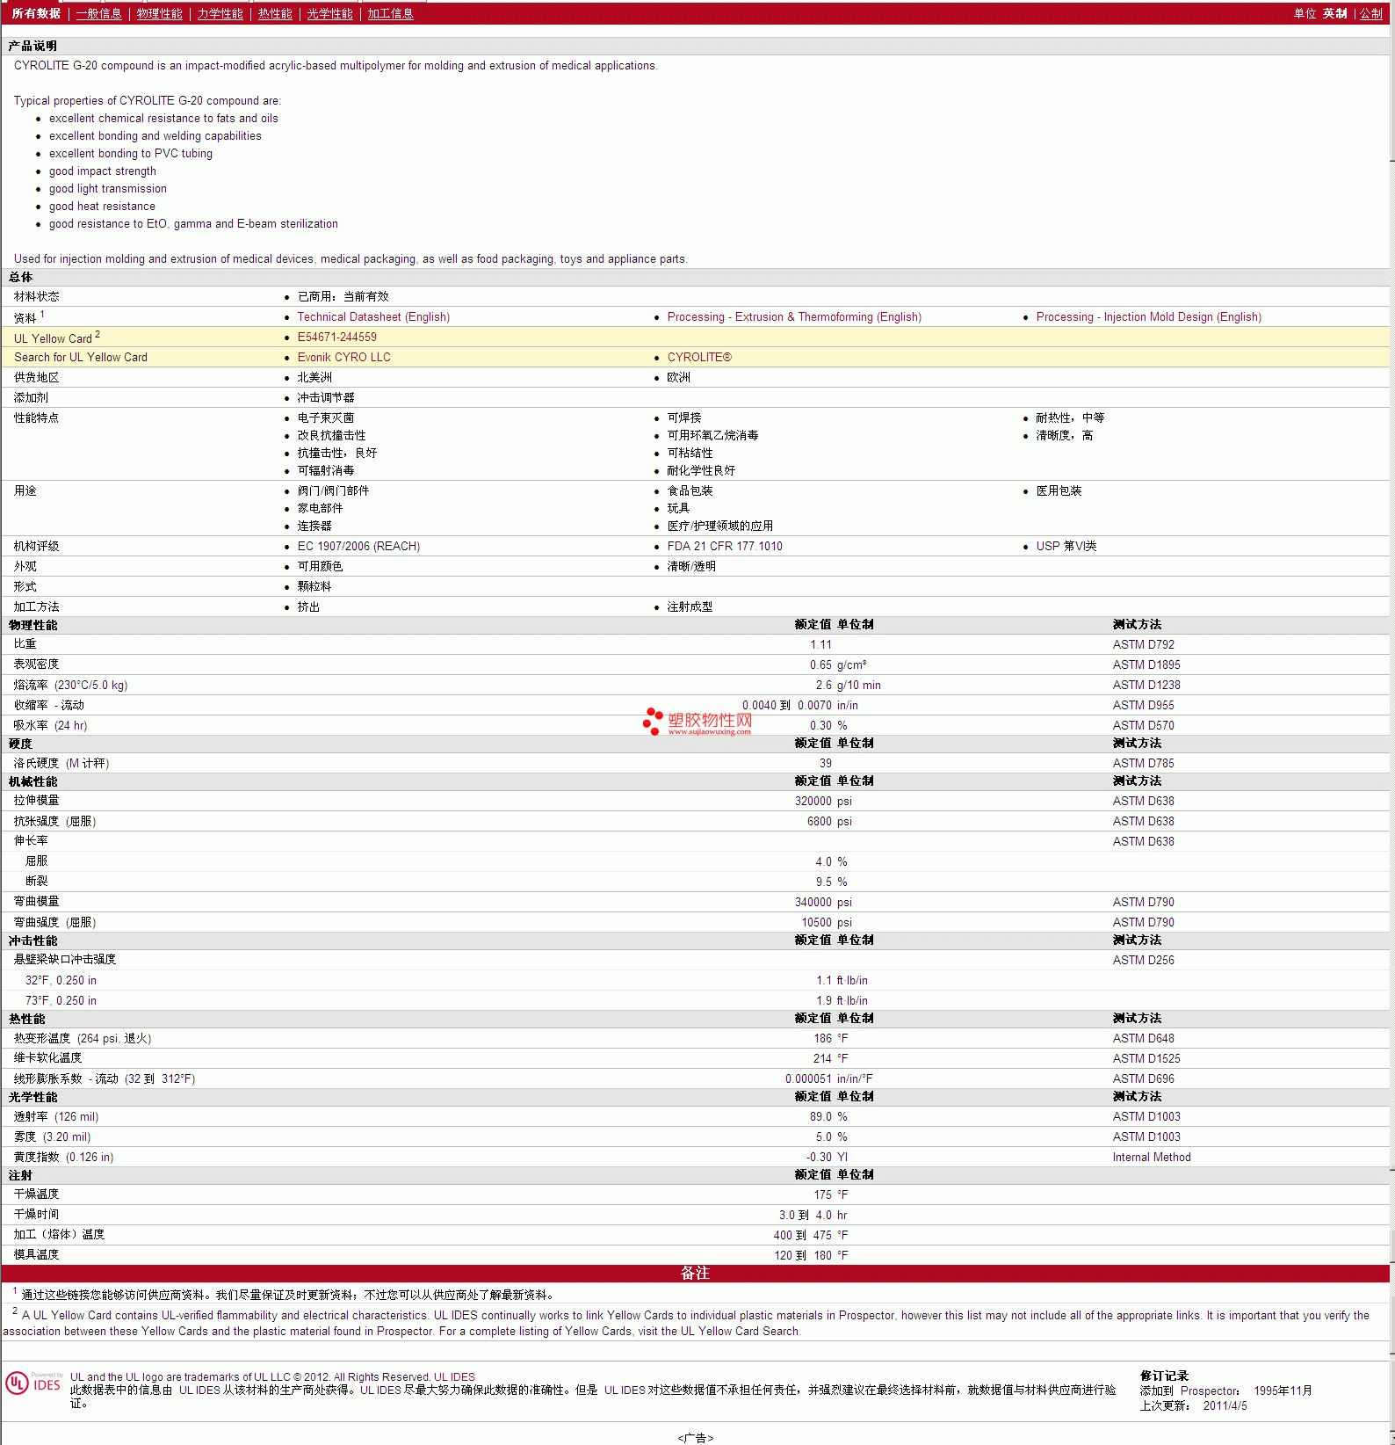Click the 冲击调节器 additive entry

326,398
